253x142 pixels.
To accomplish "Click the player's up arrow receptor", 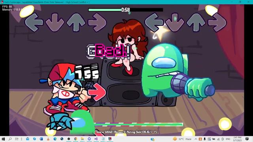I will (x=196, y=22).
